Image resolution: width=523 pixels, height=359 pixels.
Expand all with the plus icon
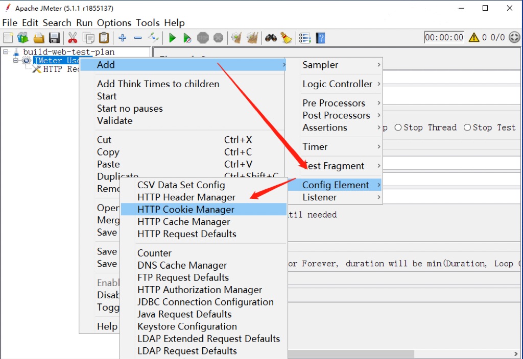click(x=123, y=38)
